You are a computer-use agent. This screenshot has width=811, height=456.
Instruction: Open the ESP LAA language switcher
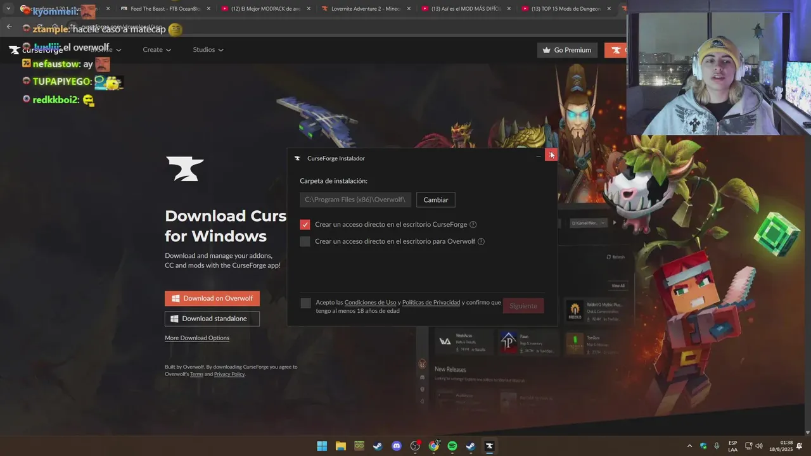tap(732, 446)
